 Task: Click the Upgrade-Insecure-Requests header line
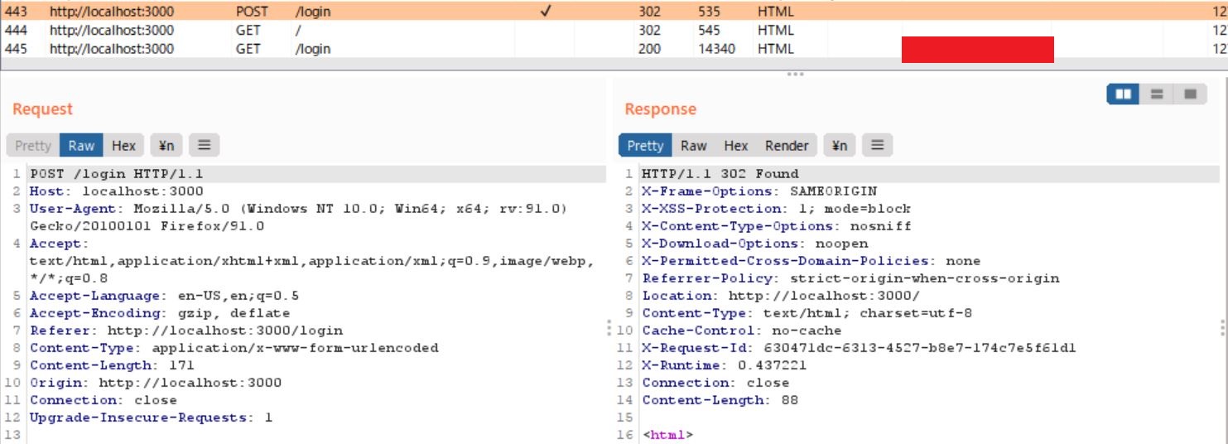(151, 417)
